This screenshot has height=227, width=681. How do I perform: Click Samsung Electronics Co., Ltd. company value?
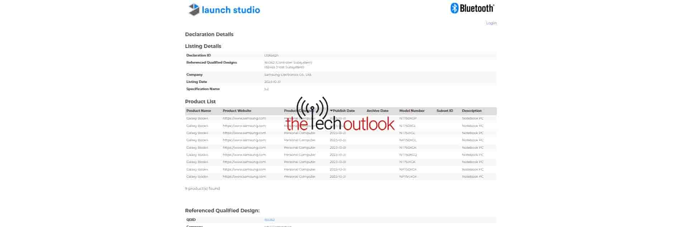click(288, 75)
